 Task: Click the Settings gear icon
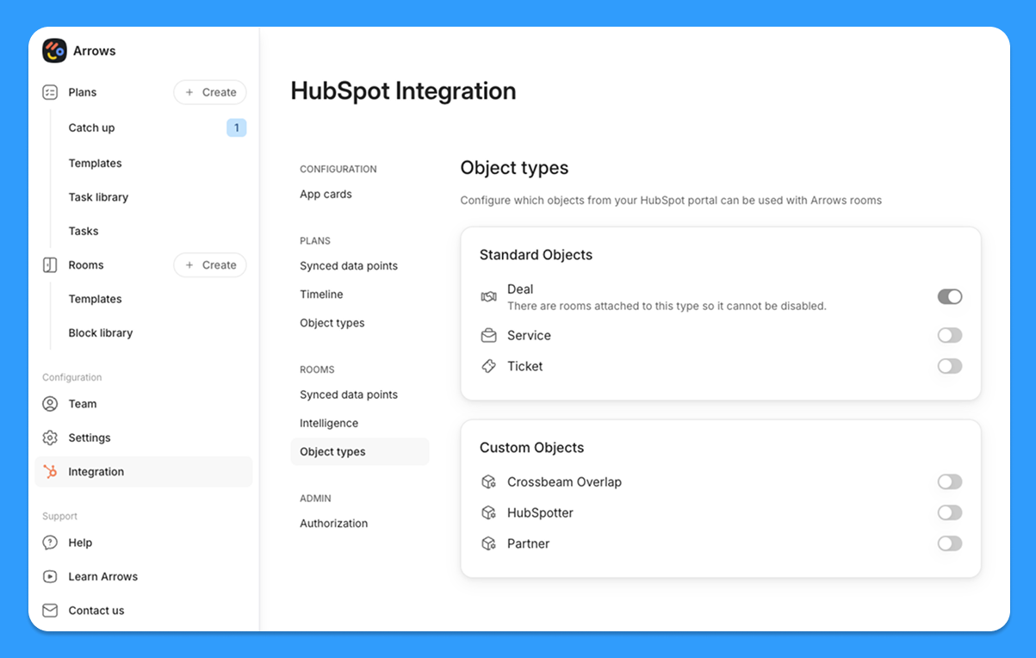tap(50, 438)
